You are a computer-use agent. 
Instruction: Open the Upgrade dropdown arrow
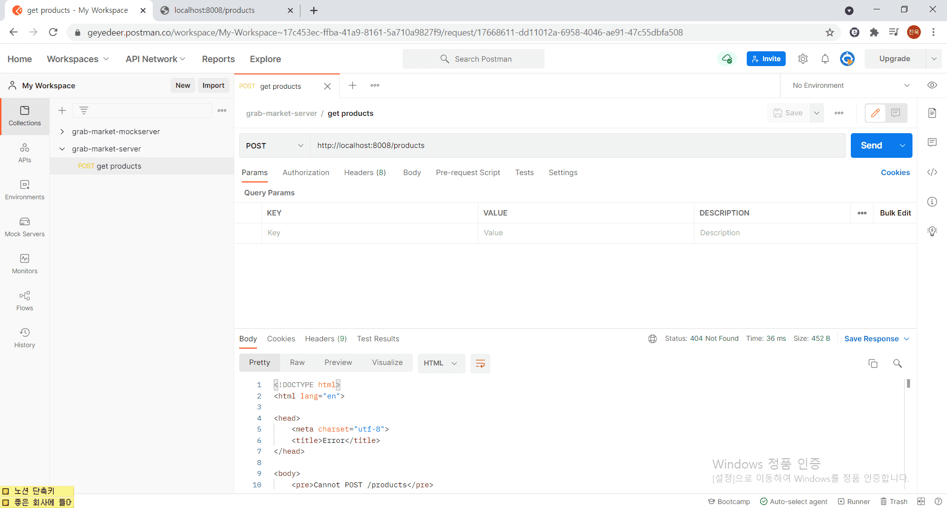[x=934, y=59]
